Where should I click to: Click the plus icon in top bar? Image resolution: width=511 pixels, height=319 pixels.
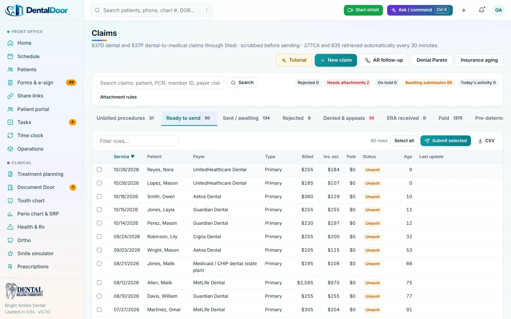(x=464, y=10)
